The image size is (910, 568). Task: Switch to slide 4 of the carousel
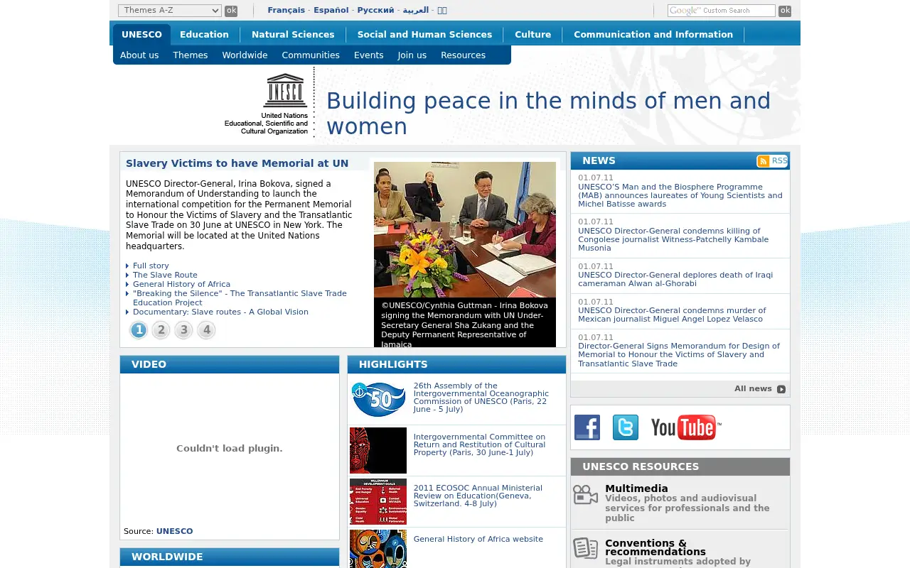tap(206, 330)
